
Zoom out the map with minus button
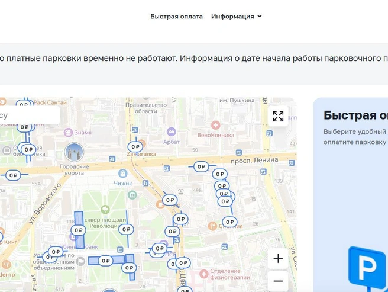coord(278,281)
